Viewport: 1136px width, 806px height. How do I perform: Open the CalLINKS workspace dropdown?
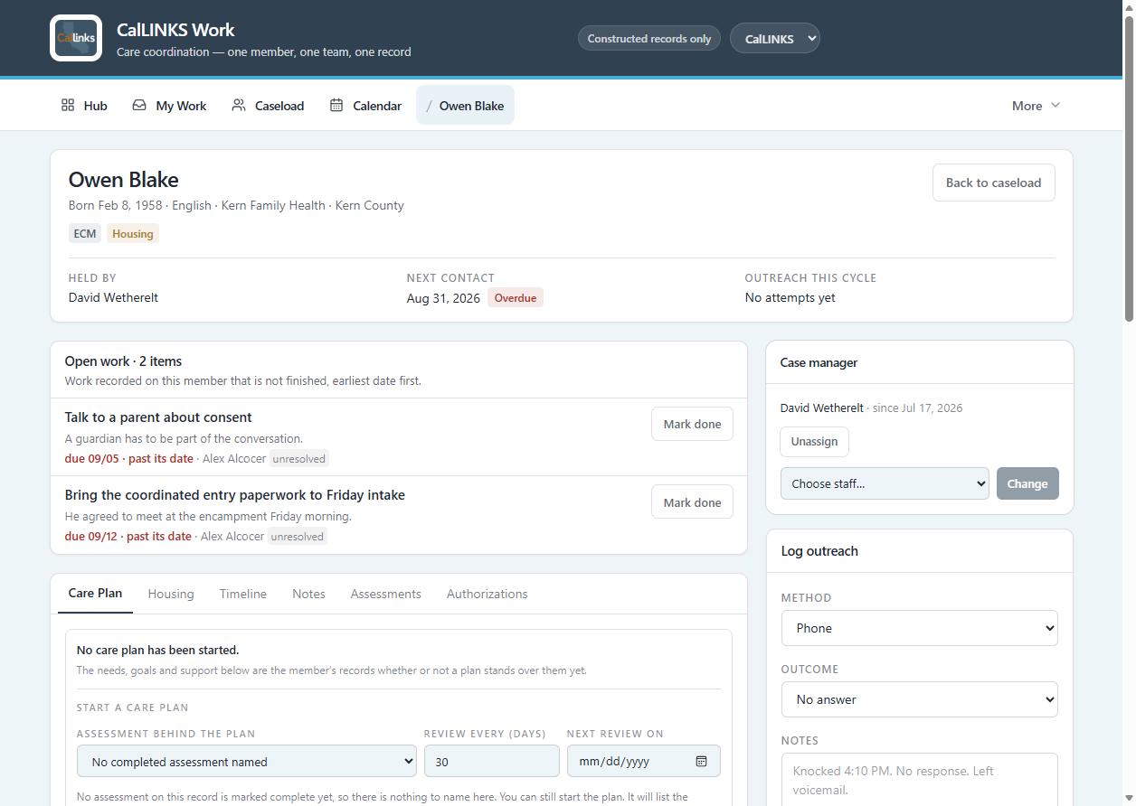tap(775, 38)
